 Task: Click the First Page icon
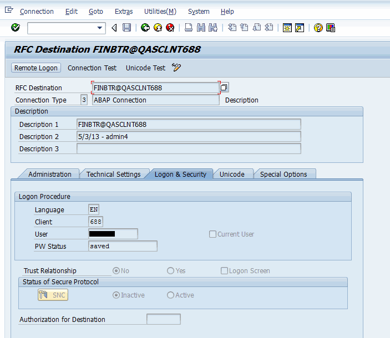[232, 28]
